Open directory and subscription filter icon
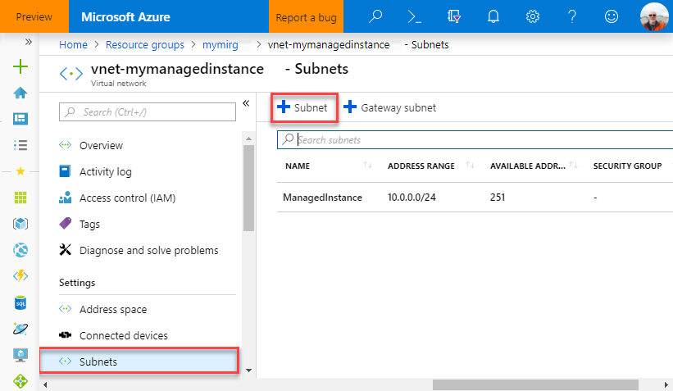The width and height of the screenshot is (673, 391). tap(454, 16)
